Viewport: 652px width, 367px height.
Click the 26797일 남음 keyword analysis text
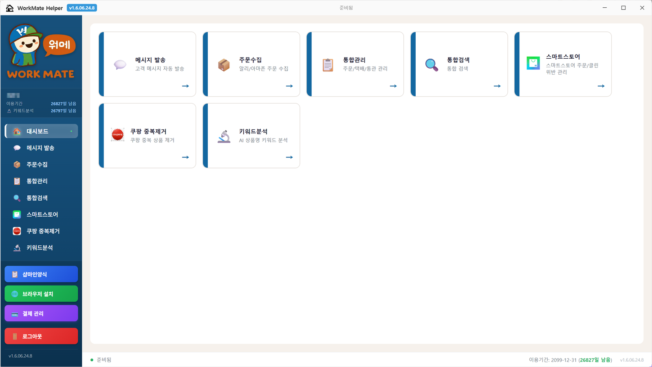click(x=64, y=111)
